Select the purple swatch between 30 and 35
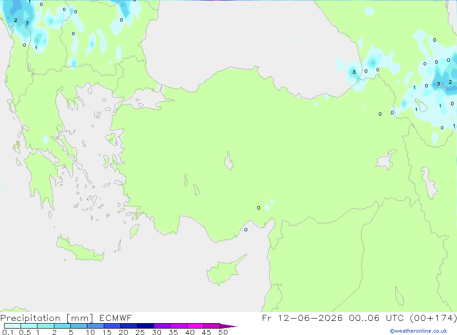Screen dimensions: 457x335 [162, 326]
